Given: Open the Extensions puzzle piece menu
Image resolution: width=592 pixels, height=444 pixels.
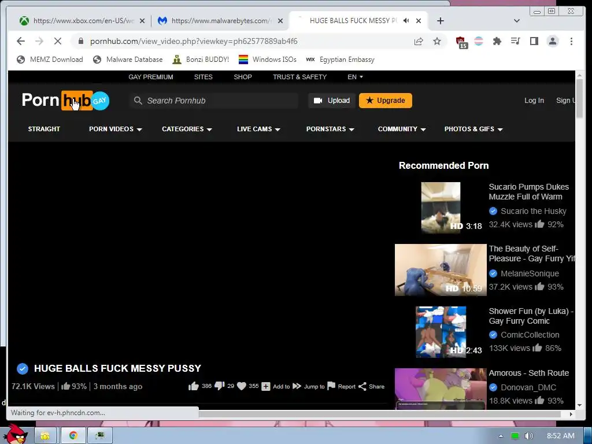Looking at the screenshot, I should tap(497, 41).
